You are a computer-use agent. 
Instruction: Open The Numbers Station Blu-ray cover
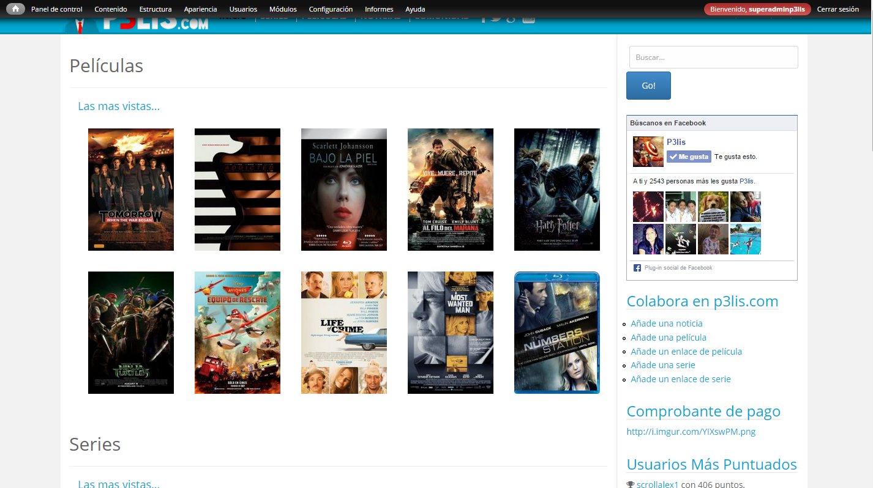coord(557,333)
